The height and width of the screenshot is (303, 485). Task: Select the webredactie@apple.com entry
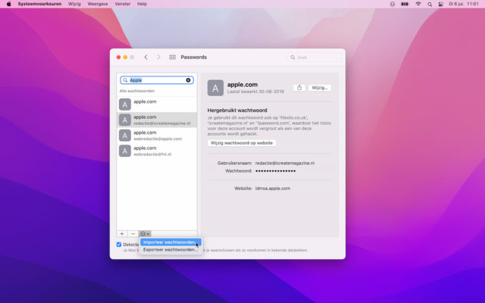(x=157, y=135)
